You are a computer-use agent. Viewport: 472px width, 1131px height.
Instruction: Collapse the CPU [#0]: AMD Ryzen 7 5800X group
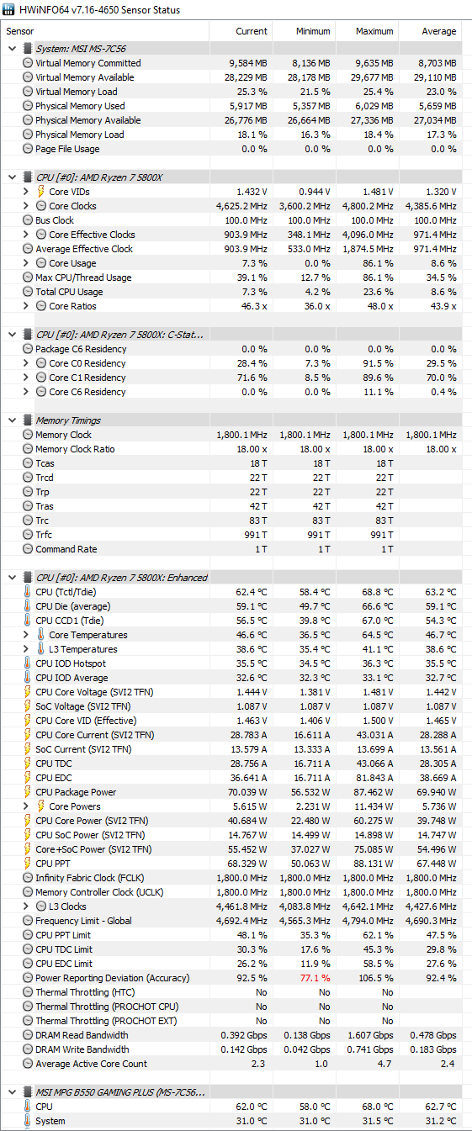tap(12, 177)
